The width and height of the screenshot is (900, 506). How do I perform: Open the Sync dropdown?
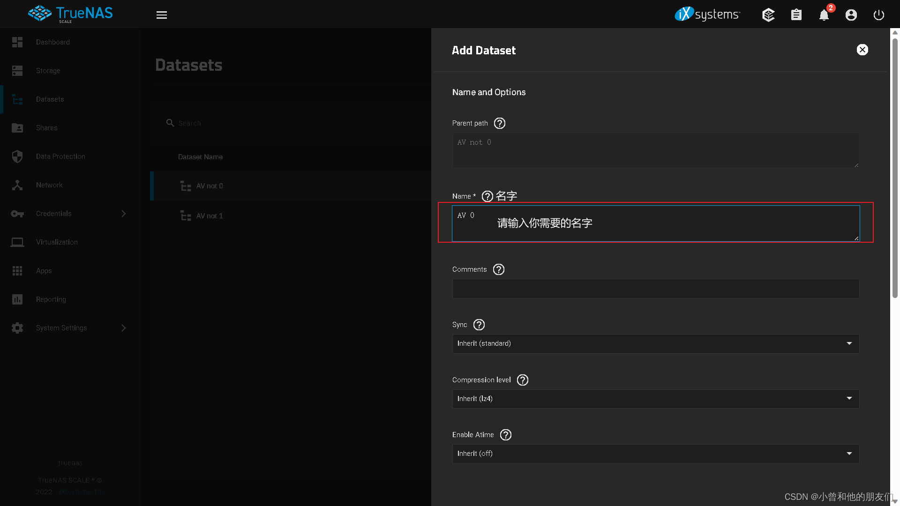tap(655, 343)
